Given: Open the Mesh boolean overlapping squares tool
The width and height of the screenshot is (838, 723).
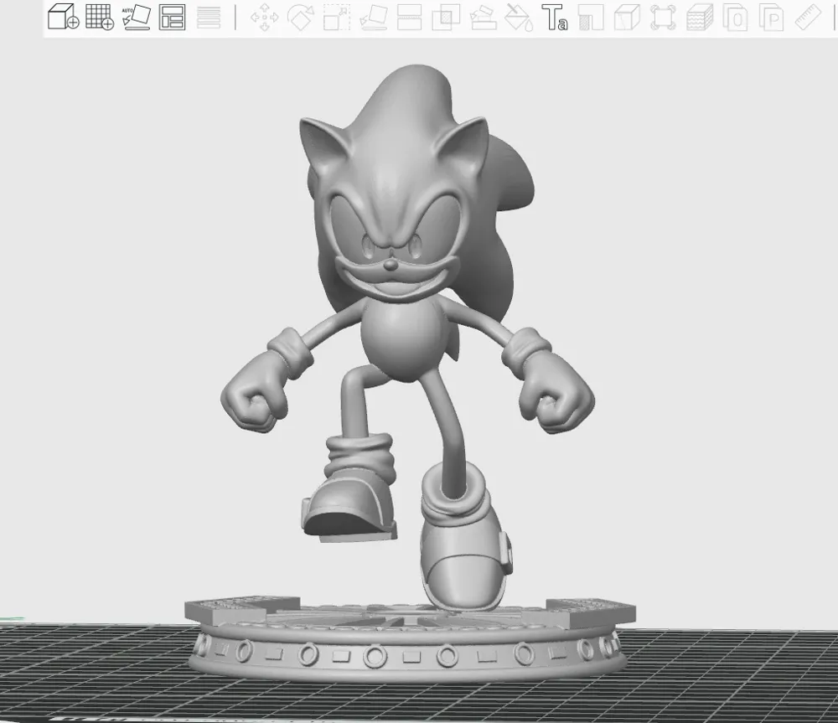Looking at the screenshot, I should click(447, 18).
